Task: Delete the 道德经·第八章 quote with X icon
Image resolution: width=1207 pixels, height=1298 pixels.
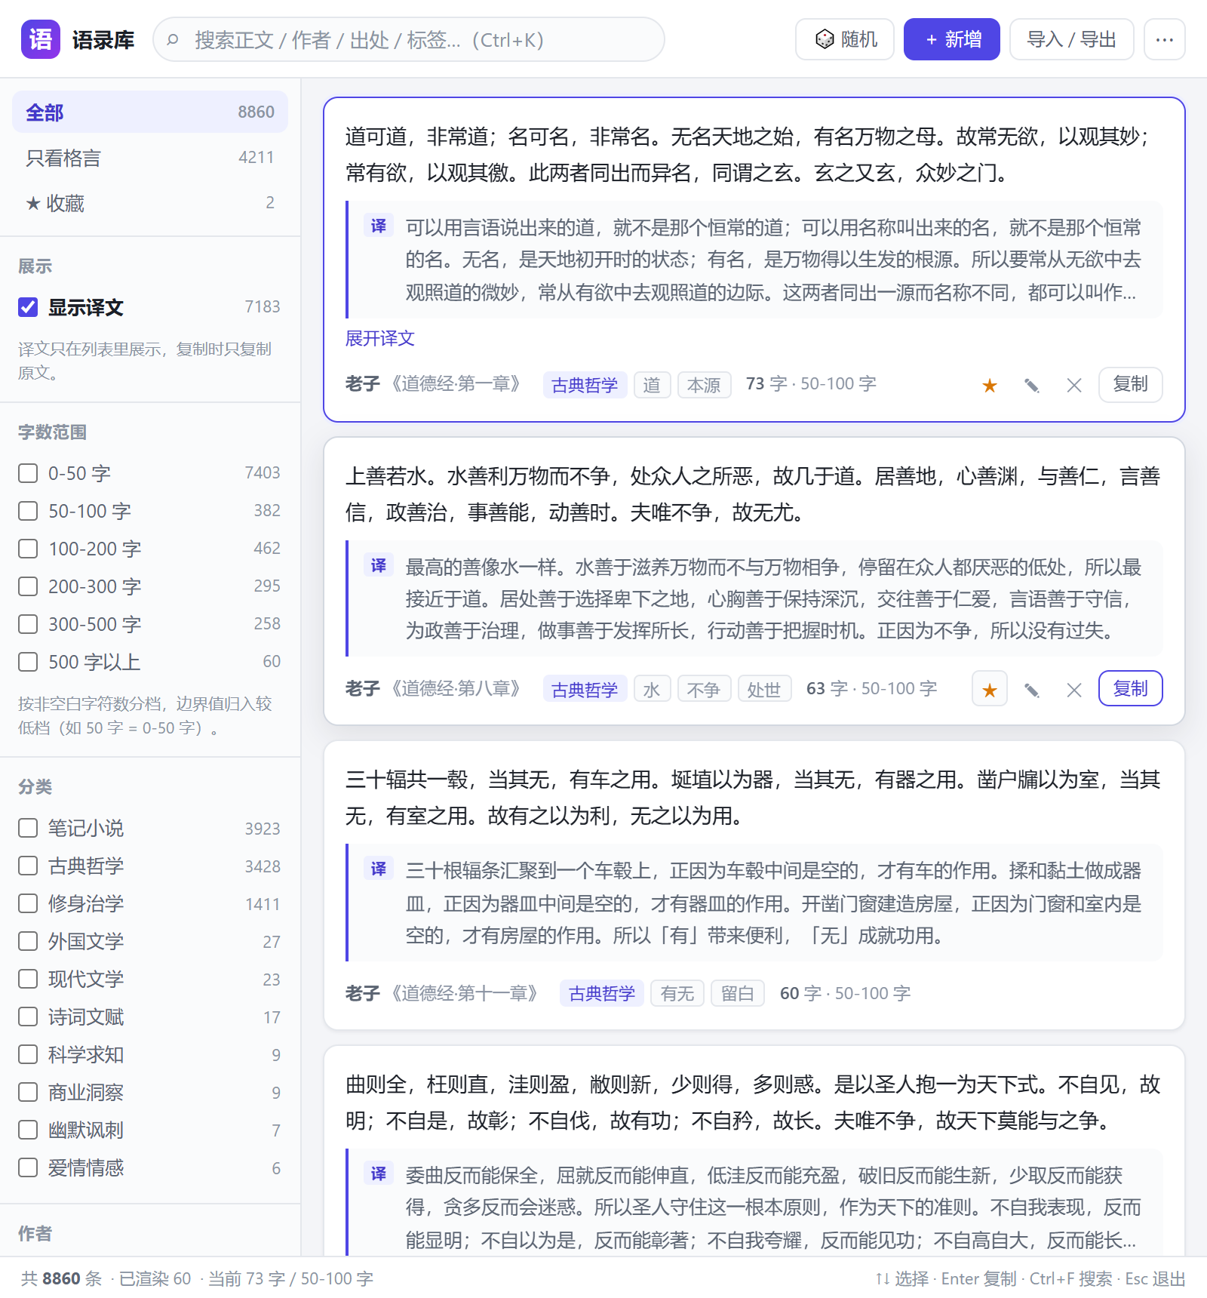Action: coord(1074,690)
